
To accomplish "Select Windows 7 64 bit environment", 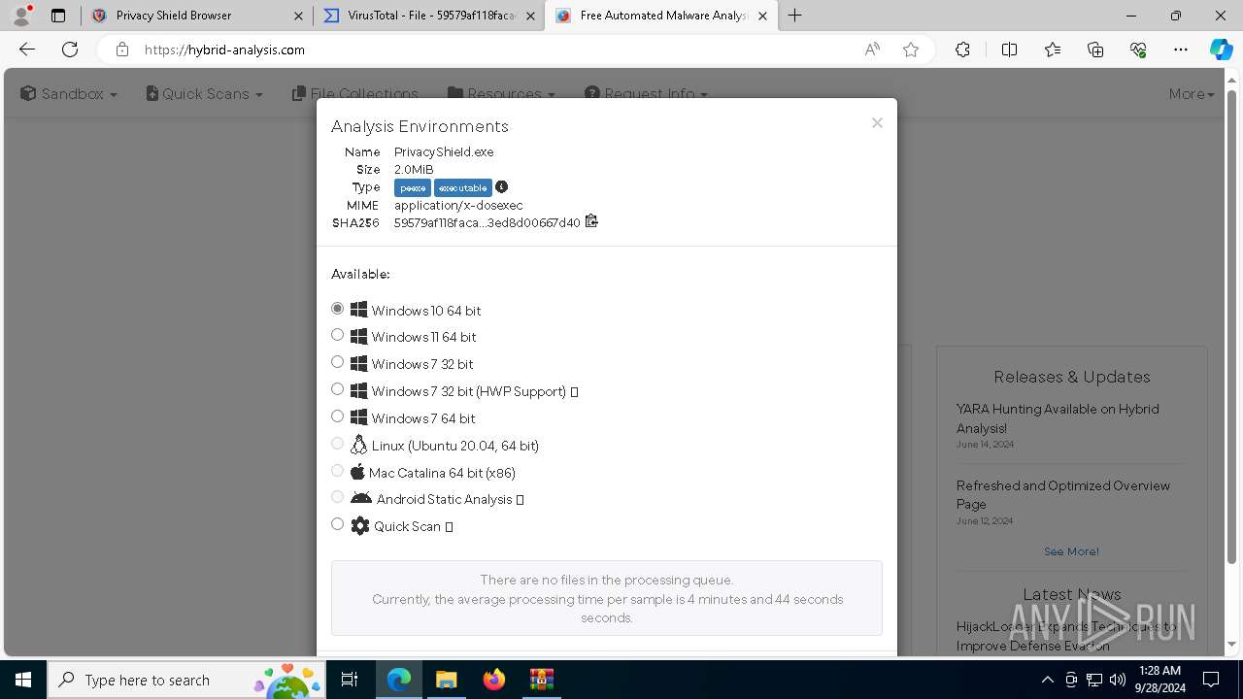I will (x=337, y=416).
